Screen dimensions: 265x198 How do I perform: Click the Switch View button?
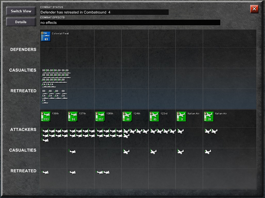[21, 11]
